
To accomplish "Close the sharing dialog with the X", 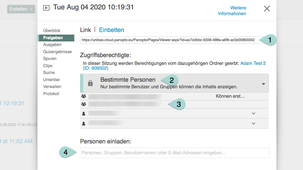I will tap(267, 9).
